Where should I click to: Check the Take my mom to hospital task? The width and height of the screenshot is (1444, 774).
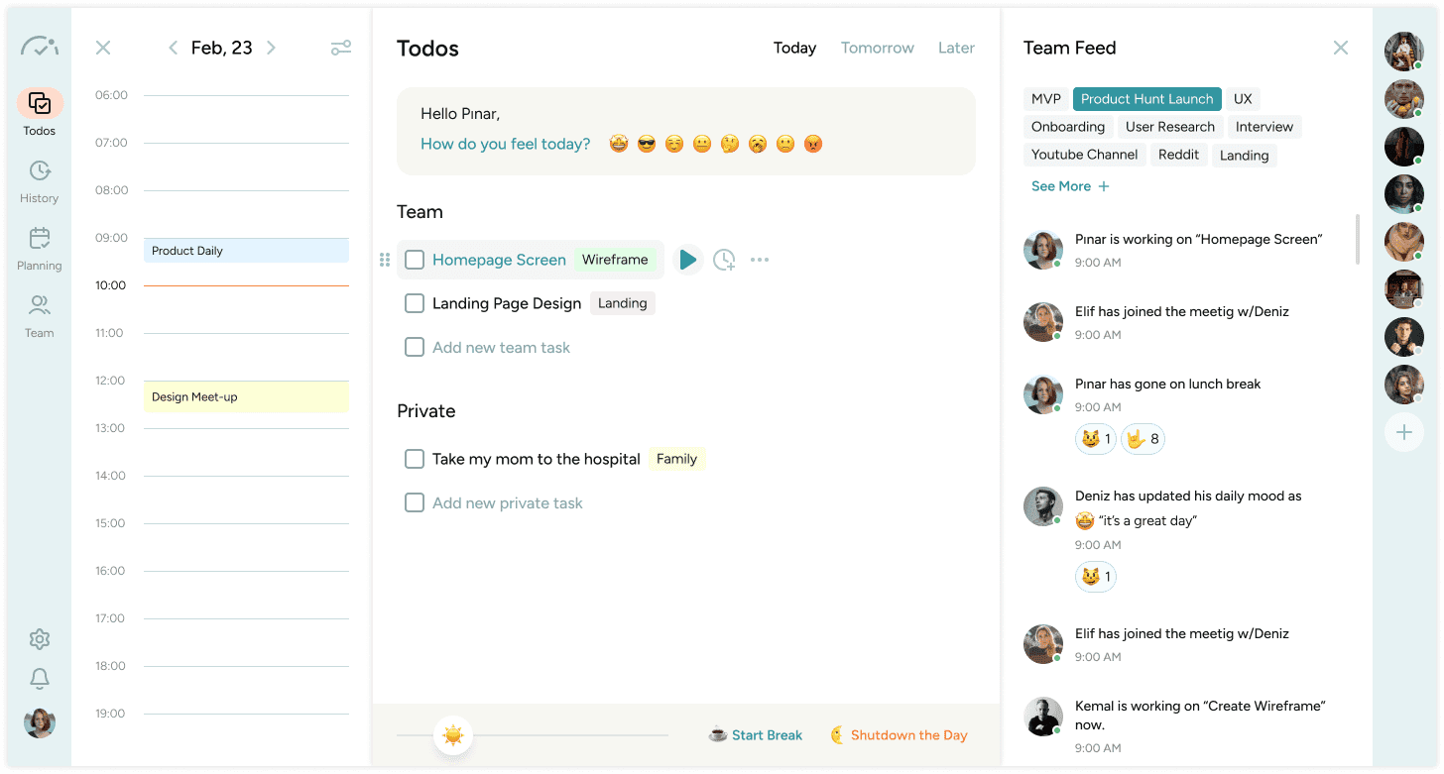click(x=415, y=459)
